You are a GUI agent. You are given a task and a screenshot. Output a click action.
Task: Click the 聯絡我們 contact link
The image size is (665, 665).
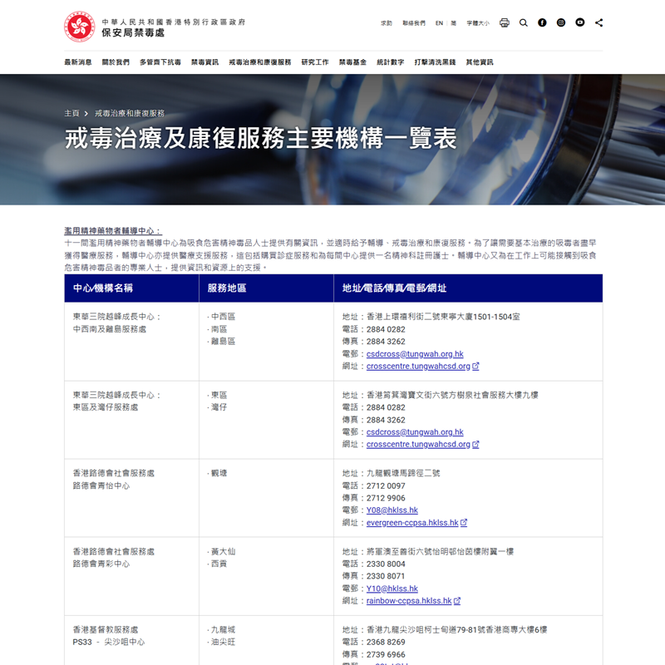tap(413, 23)
